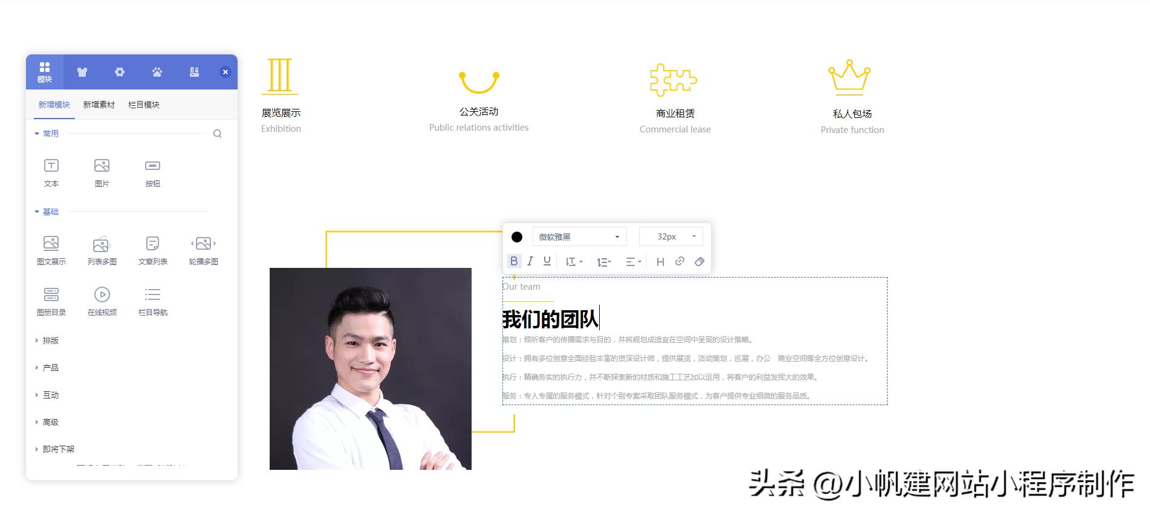Viewport: 1150px width, 514px height.
Task: Open the 模块 modules tab icon
Action: [45, 72]
